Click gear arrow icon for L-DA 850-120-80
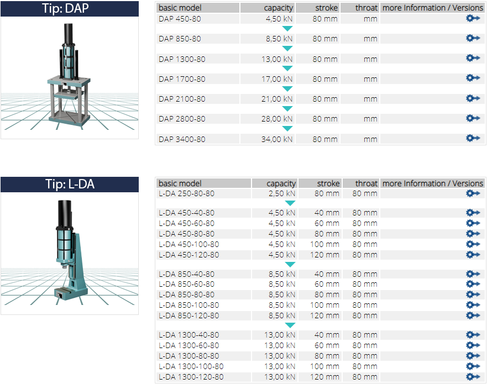Screen dimensions: 487x384 473,315
